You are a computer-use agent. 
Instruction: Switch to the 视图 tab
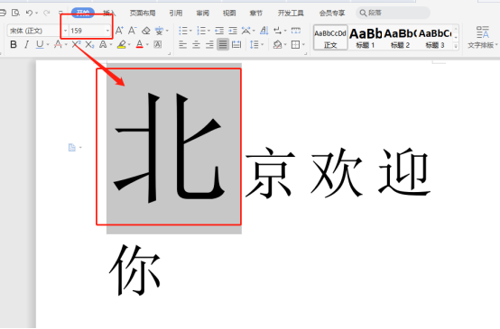(229, 13)
